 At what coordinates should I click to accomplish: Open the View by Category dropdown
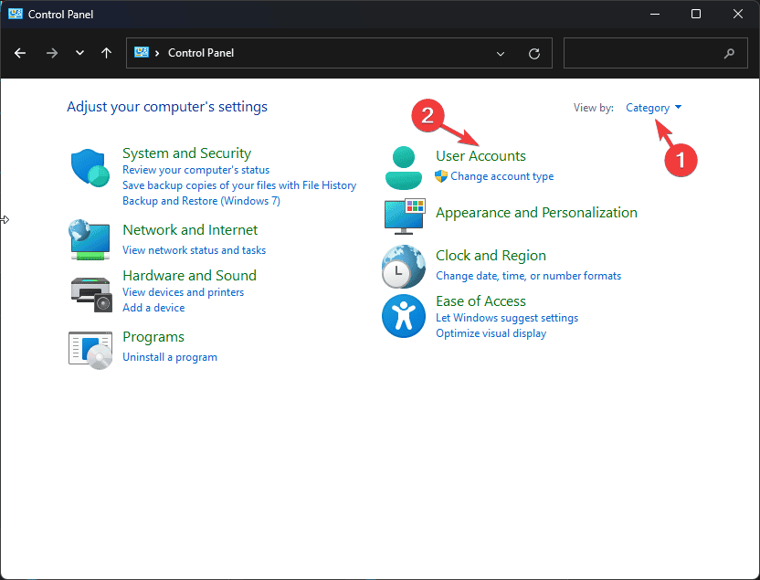[x=653, y=108]
